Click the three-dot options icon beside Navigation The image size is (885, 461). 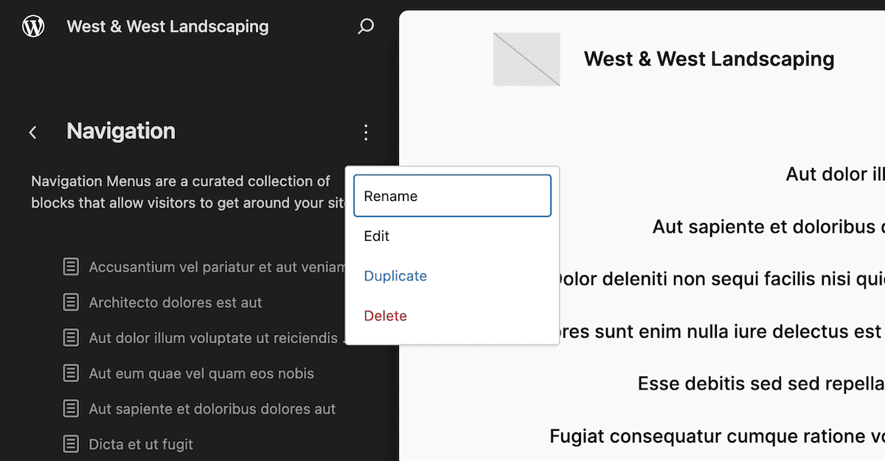point(366,132)
